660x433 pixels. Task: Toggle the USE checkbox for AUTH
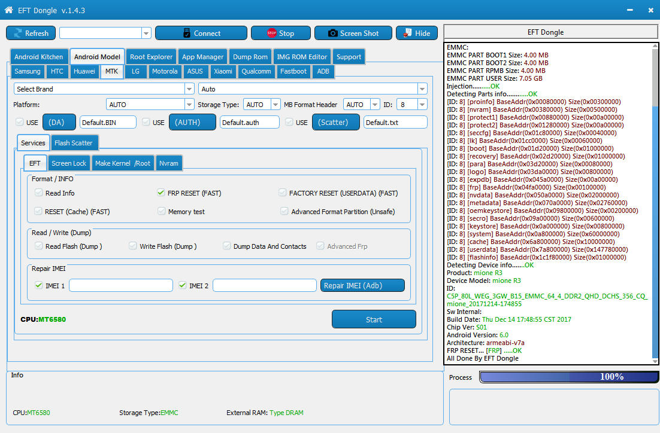[146, 122]
